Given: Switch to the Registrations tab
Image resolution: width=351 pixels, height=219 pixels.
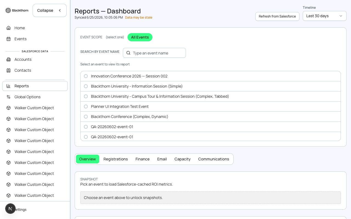Looking at the screenshot, I should [115, 159].
